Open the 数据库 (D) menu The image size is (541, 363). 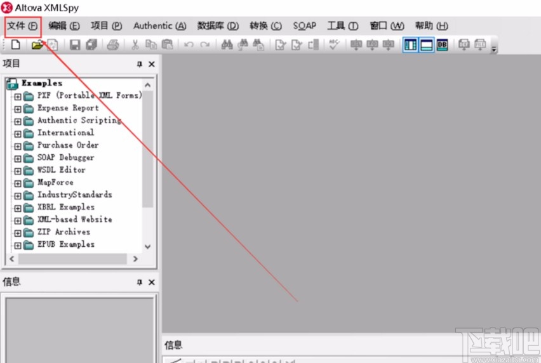[x=218, y=26]
